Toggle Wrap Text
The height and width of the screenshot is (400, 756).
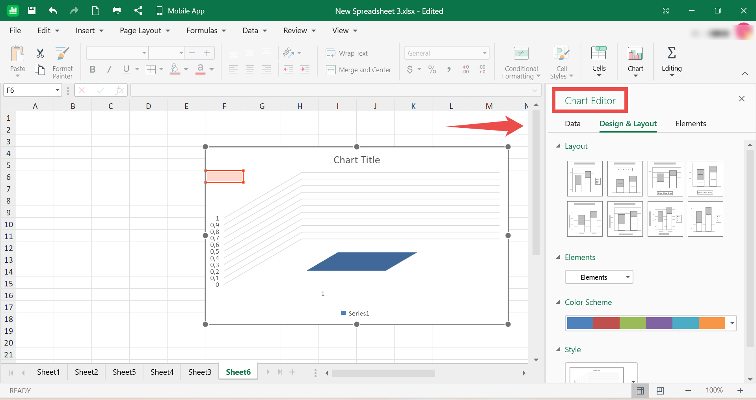pos(347,53)
